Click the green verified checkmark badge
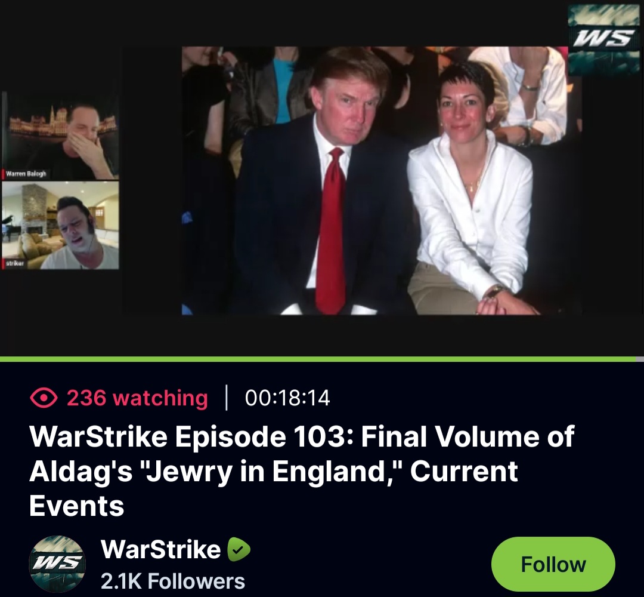Image resolution: width=644 pixels, height=597 pixels. pyautogui.click(x=239, y=549)
